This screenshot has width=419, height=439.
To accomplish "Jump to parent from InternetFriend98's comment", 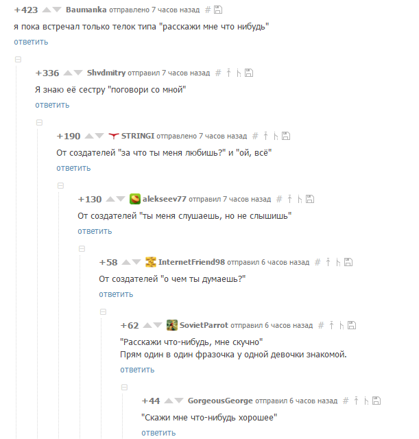I will coord(328,262).
